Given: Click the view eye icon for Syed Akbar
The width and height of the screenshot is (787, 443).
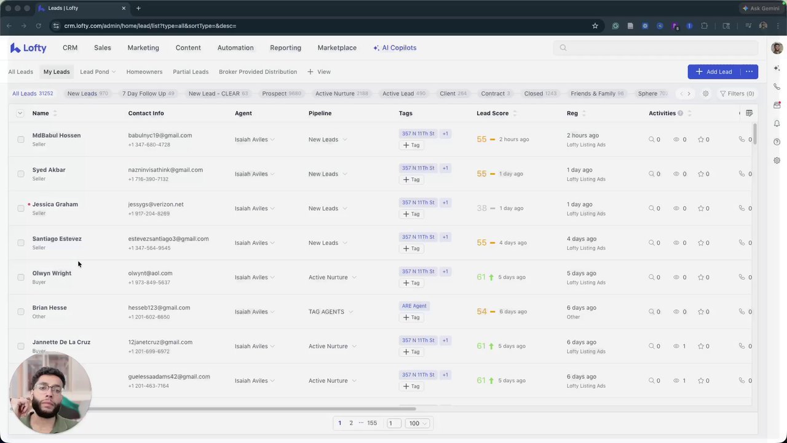Looking at the screenshot, I should coord(676,174).
